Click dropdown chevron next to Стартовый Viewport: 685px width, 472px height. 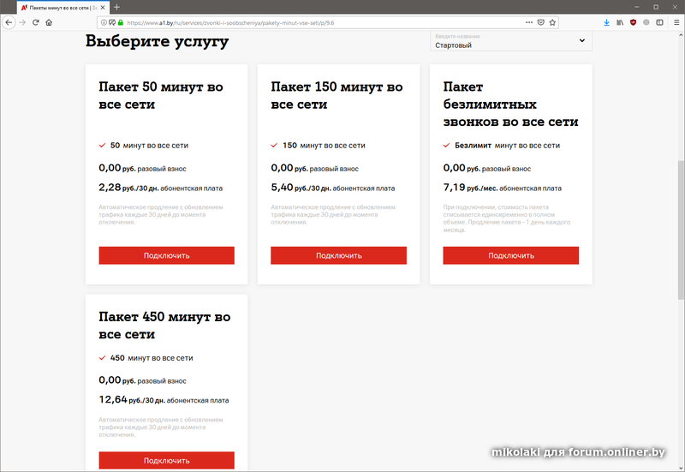click(x=582, y=40)
